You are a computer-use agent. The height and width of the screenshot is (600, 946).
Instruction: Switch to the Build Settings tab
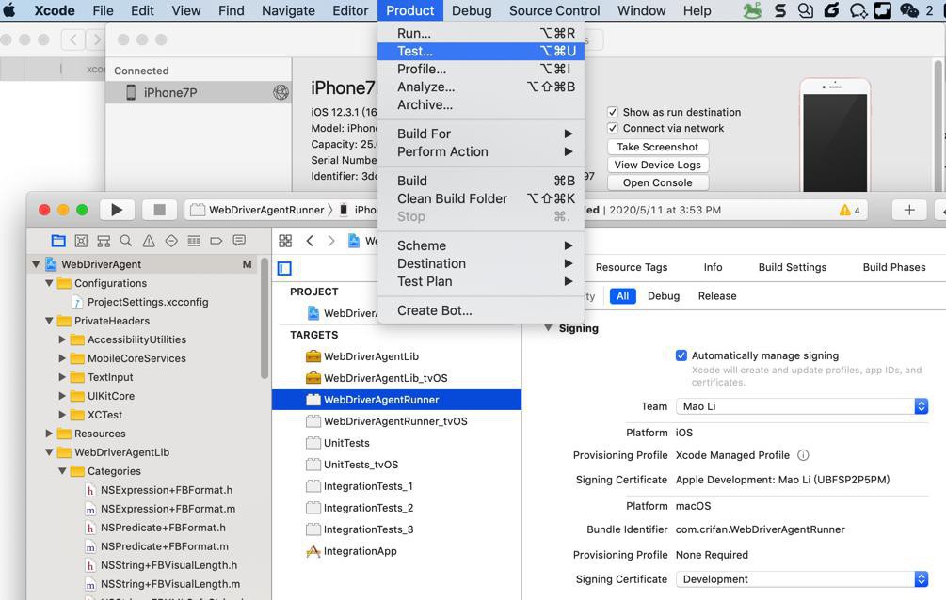click(793, 267)
